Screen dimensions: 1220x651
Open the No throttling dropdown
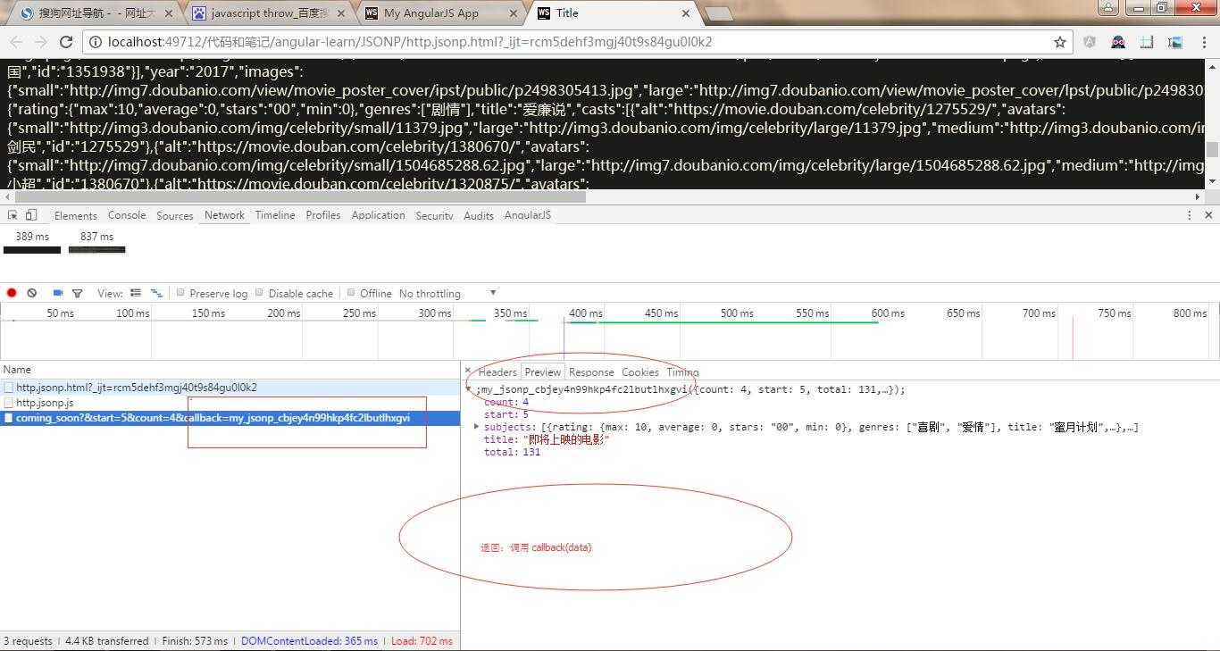tap(447, 293)
